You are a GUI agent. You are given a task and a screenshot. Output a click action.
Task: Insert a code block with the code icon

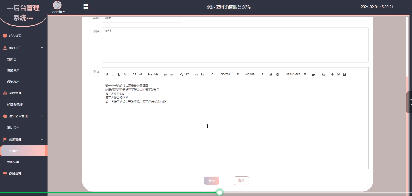141,74
